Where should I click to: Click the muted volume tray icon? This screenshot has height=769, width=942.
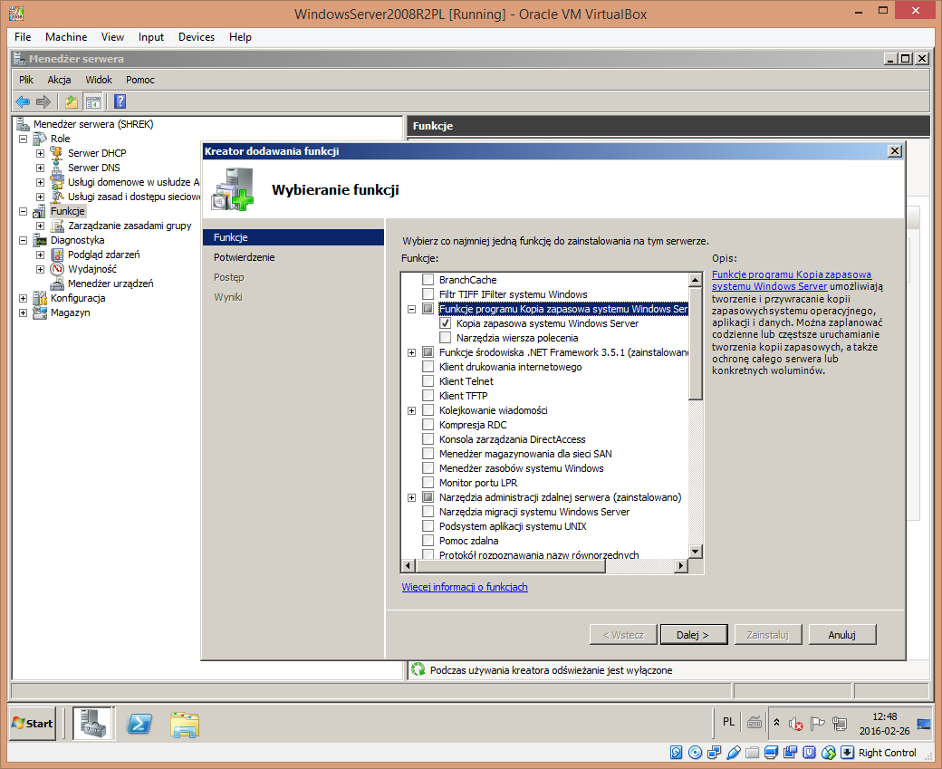(796, 724)
